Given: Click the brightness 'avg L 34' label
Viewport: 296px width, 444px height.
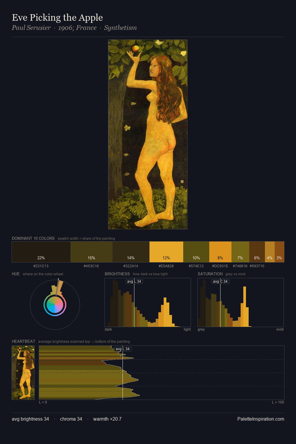Looking at the screenshot, I should (134, 281).
